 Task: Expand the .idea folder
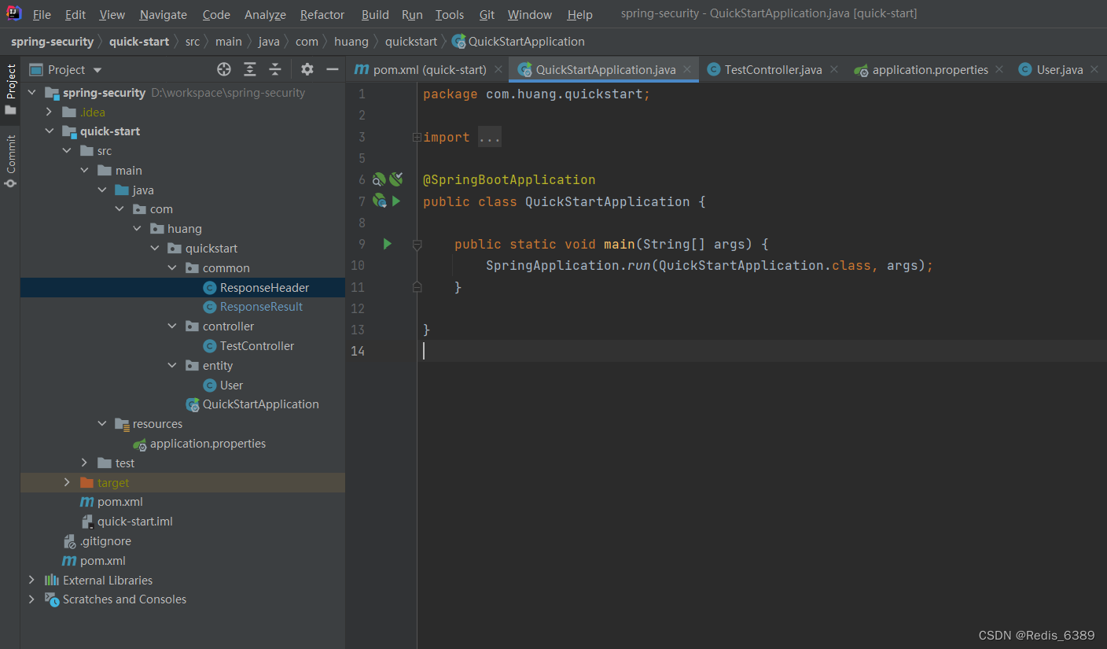point(50,112)
